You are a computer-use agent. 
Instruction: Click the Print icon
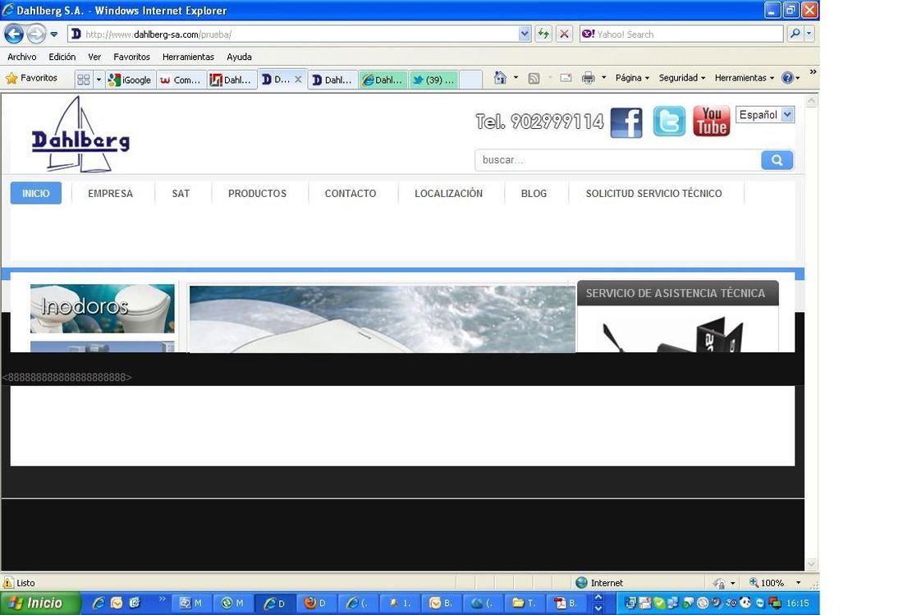click(x=588, y=78)
